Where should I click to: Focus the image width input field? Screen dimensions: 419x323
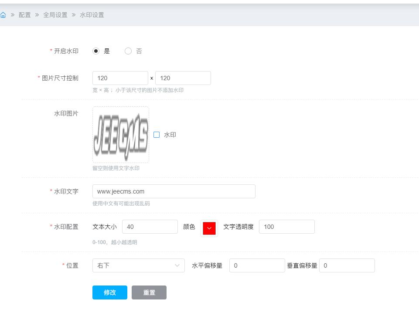pos(120,78)
